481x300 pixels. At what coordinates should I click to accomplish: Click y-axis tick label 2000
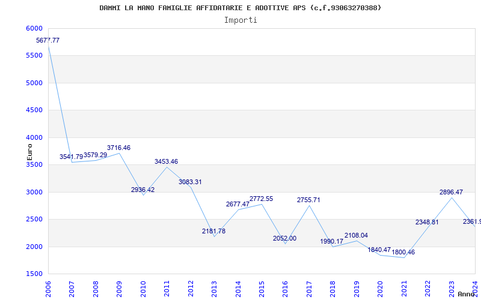click(x=34, y=247)
